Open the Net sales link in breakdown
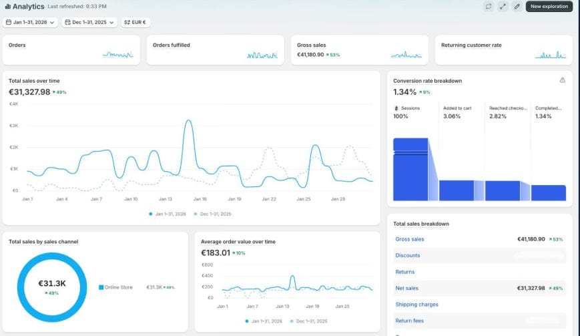This screenshot has height=336, width=580. [x=406, y=288]
